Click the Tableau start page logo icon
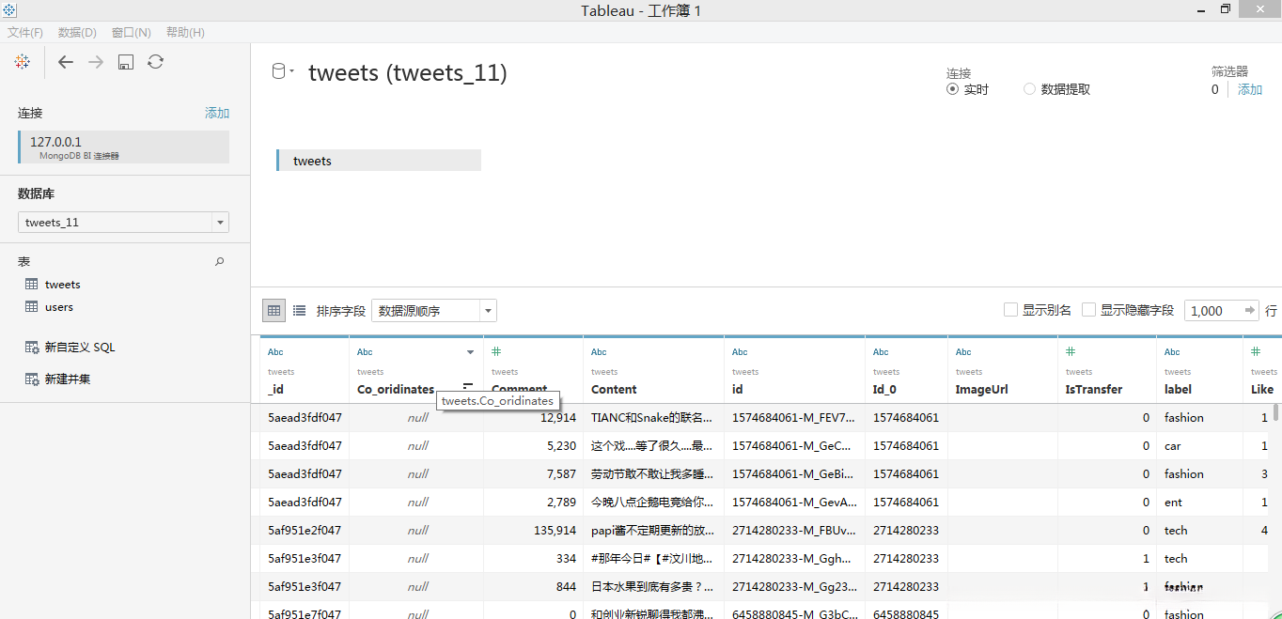 (x=22, y=62)
